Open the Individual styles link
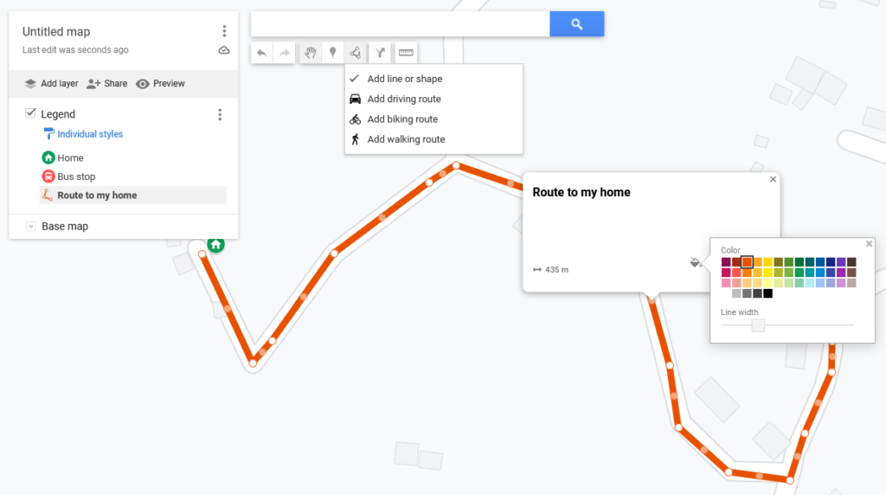The height and width of the screenshot is (495, 886). (x=90, y=134)
